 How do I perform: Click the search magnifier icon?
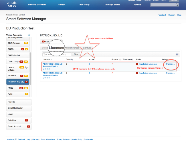(x=177, y=5)
